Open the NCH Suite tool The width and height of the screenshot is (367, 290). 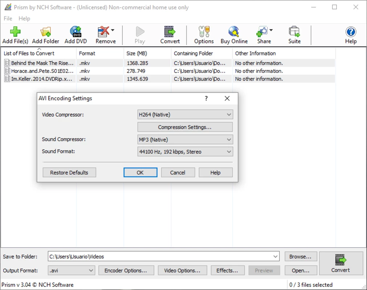click(x=294, y=35)
